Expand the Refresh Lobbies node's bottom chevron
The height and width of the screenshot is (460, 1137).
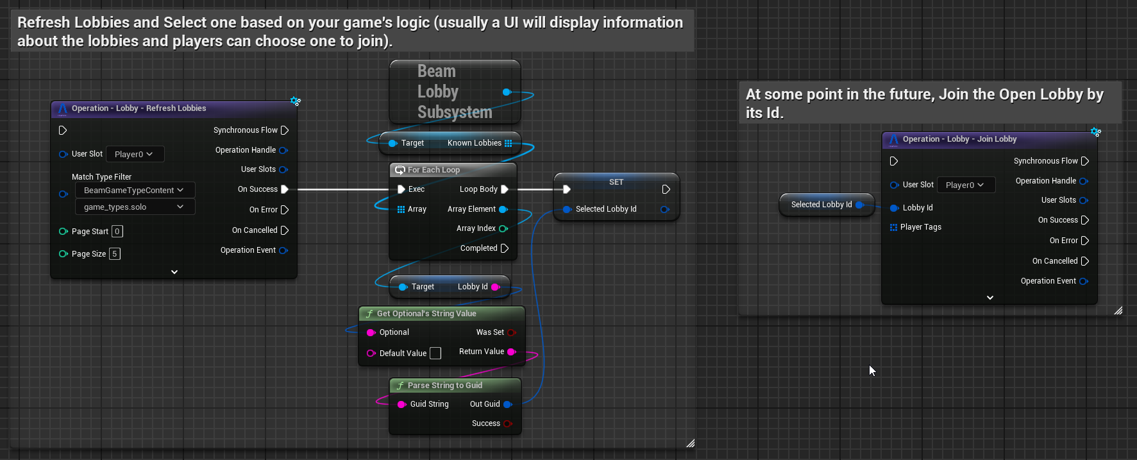tap(174, 272)
